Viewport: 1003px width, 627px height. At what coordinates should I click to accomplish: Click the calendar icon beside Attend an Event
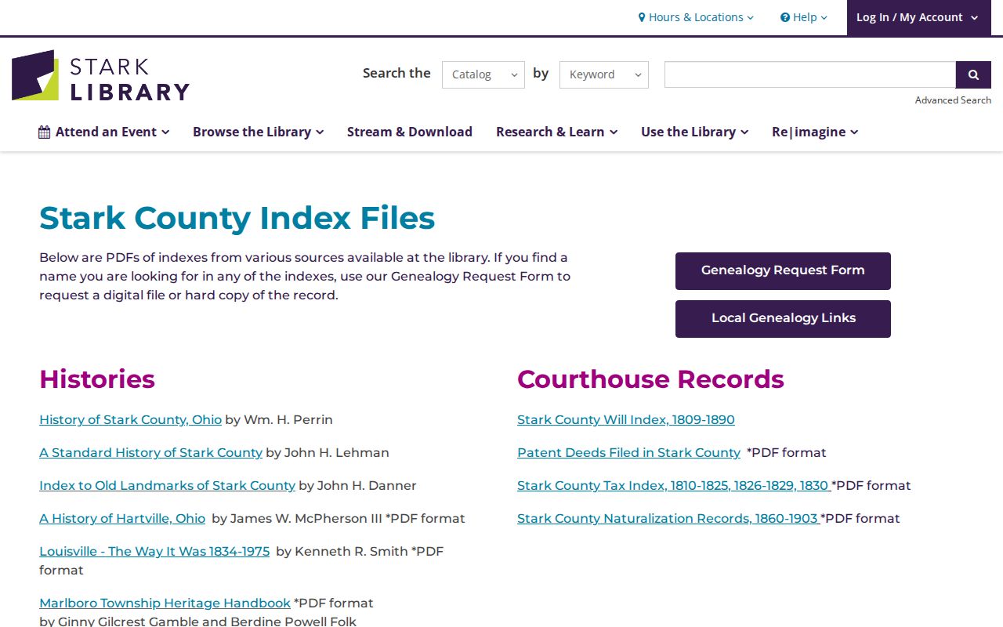[45, 132]
